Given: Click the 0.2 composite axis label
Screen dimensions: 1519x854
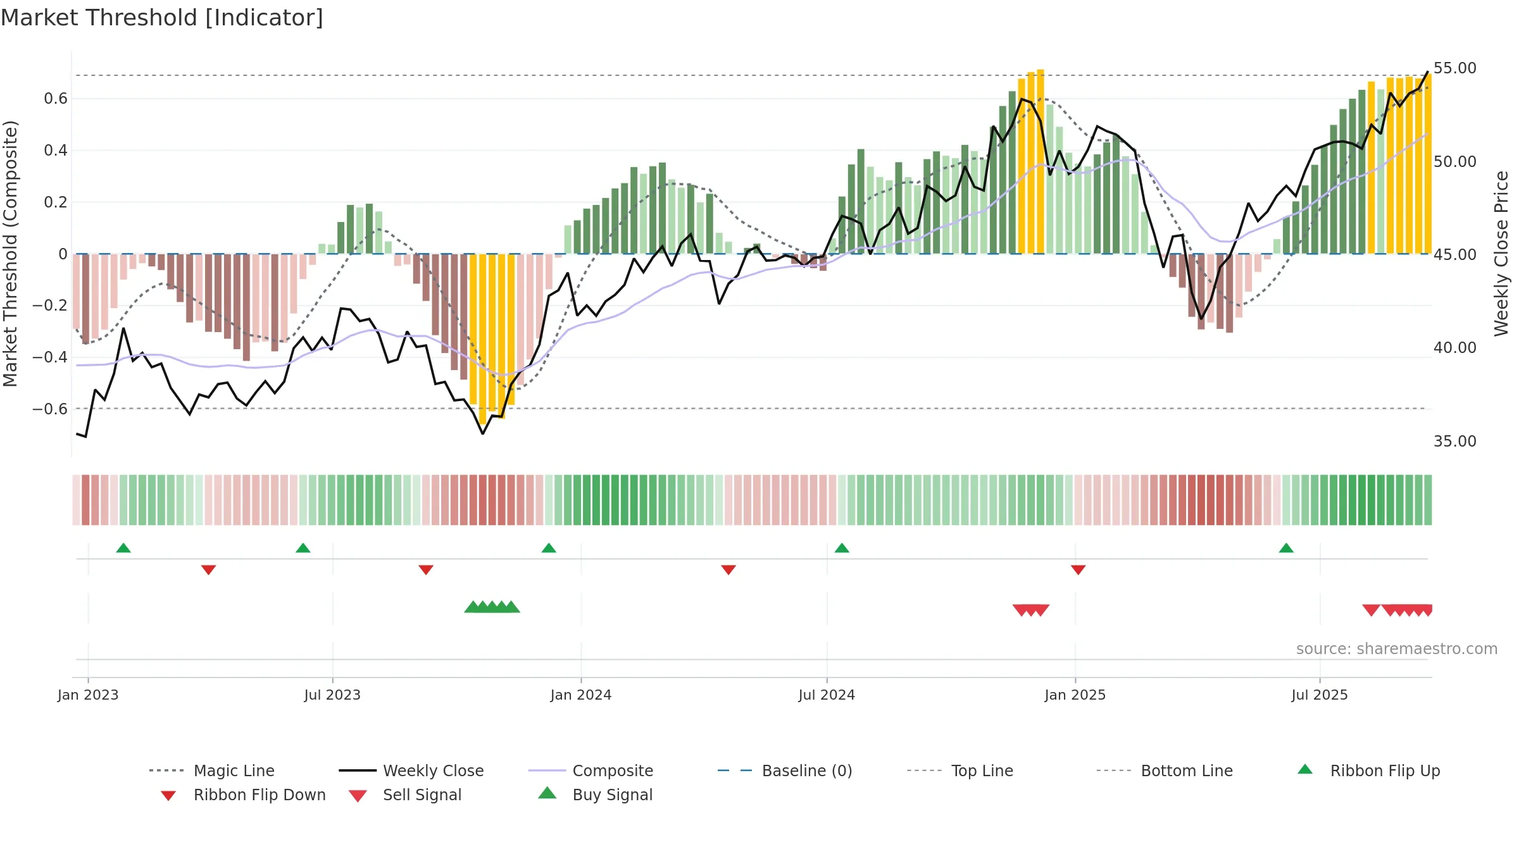Looking at the screenshot, I should (x=56, y=202).
